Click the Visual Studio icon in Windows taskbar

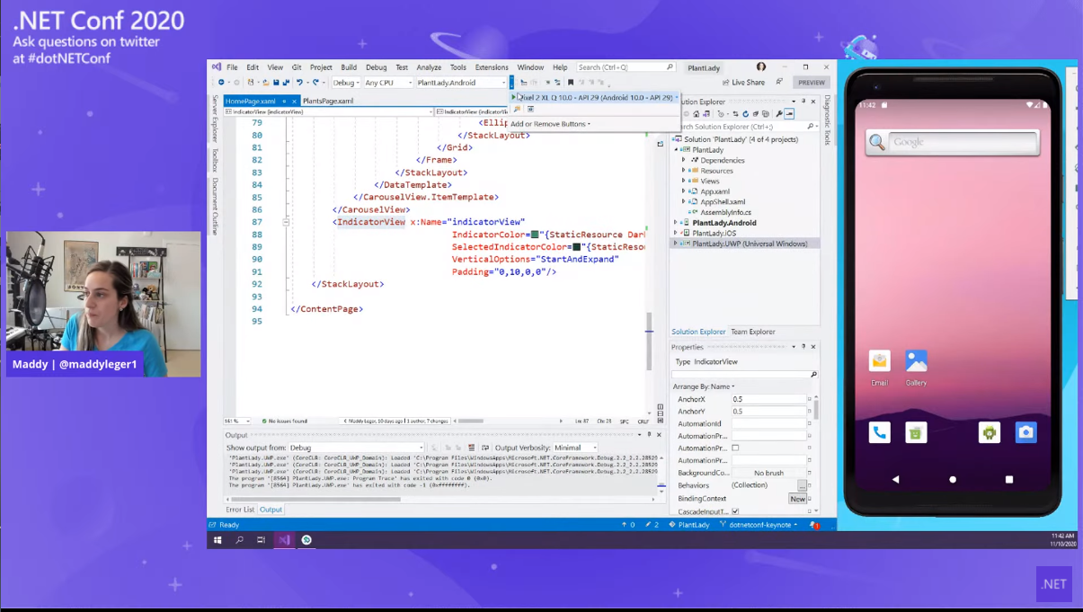click(x=284, y=540)
